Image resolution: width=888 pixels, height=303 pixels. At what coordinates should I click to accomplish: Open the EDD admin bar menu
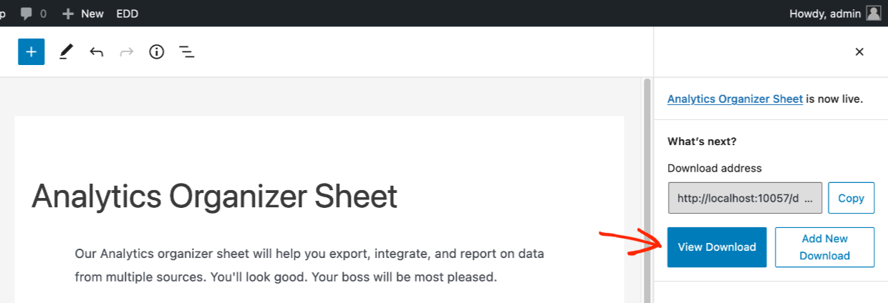pyautogui.click(x=127, y=14)
